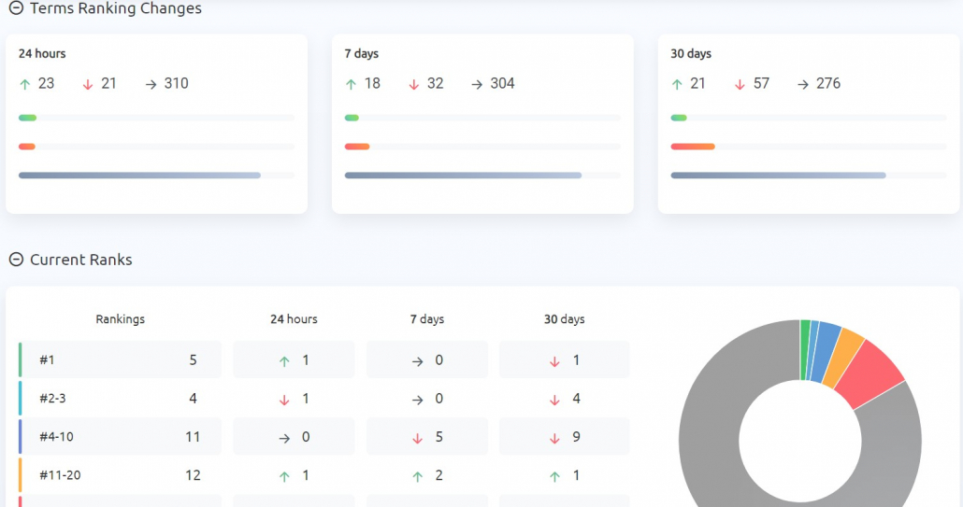Image resolution: width=963 pixels, height=507 pixels.
Task: Click the 7 days unchanged arrow in #1 row
Action: click(x=418, y=361)
